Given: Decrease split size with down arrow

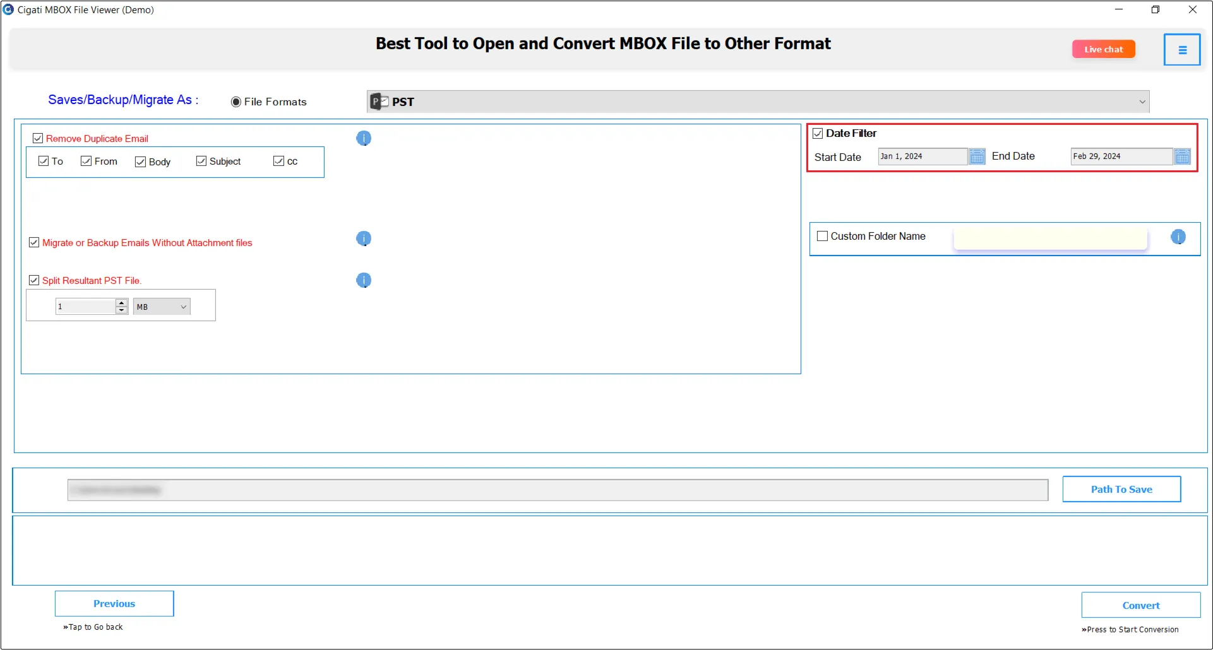Looking at the screenshot, I should coord(122,310).
